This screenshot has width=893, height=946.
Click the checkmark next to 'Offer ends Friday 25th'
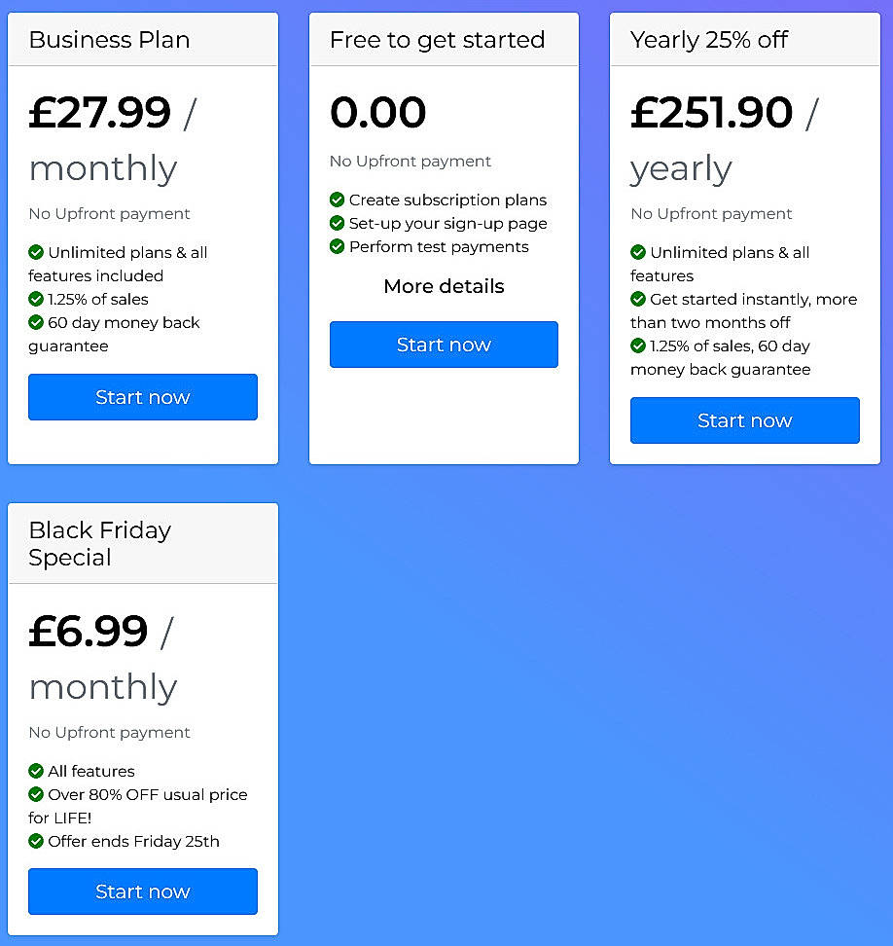(x=38, y=841)
